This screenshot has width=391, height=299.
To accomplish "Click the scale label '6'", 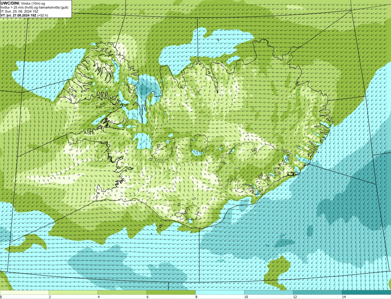I will point(147,297).
